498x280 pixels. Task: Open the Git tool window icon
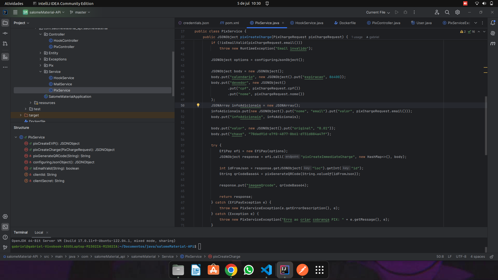(x=5, y=248)
